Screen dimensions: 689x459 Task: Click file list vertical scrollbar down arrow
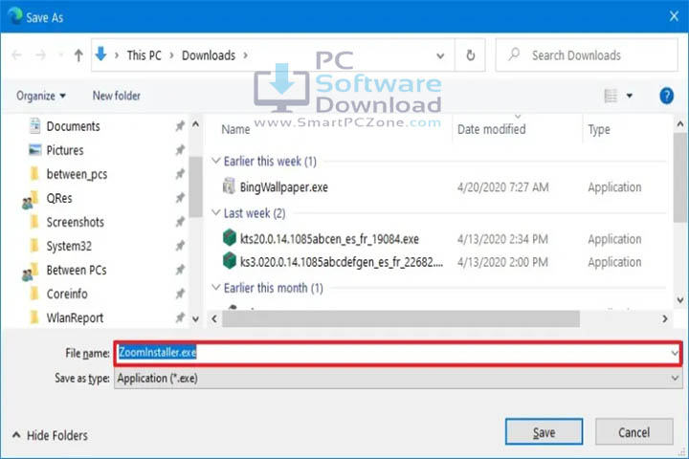click(x=679, y=300)
